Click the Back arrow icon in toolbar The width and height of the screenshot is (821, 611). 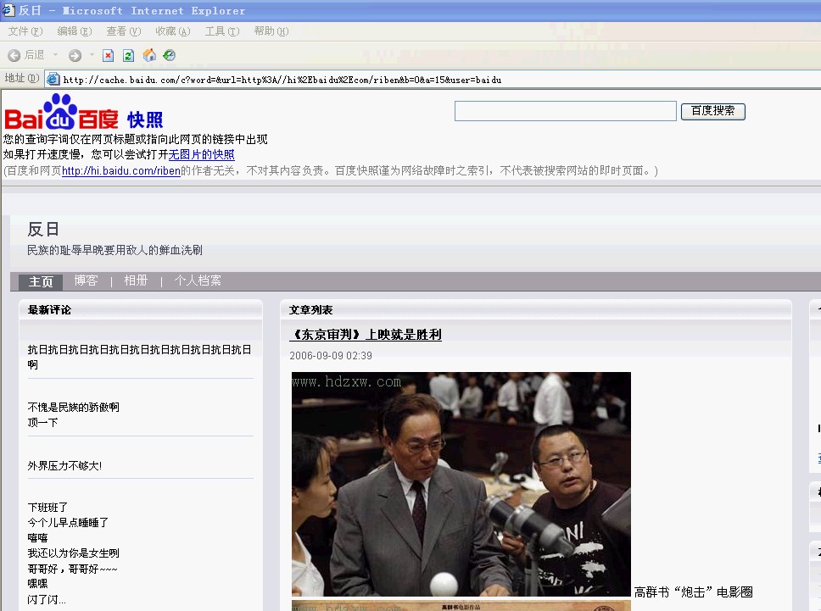[x=14, y=55]
